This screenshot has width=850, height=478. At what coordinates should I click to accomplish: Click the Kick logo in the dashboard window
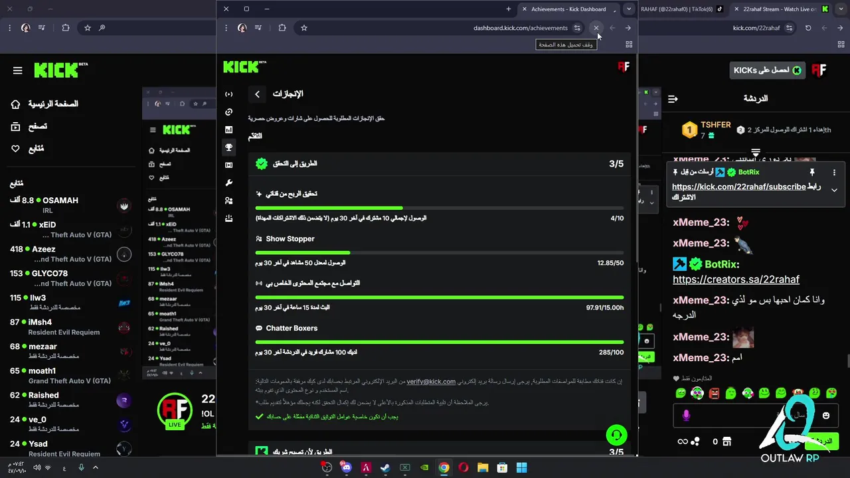(x=244, y=67)
